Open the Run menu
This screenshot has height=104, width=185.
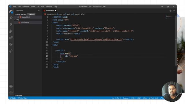click(x=42, y=7)
